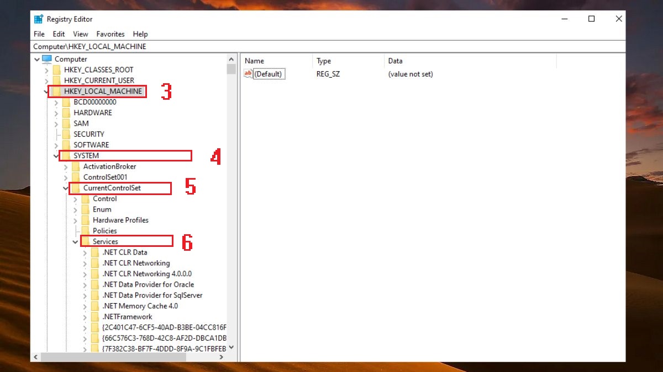
Task: Select .NET Data Provider for SqlServer key
Action: (152, 295)
